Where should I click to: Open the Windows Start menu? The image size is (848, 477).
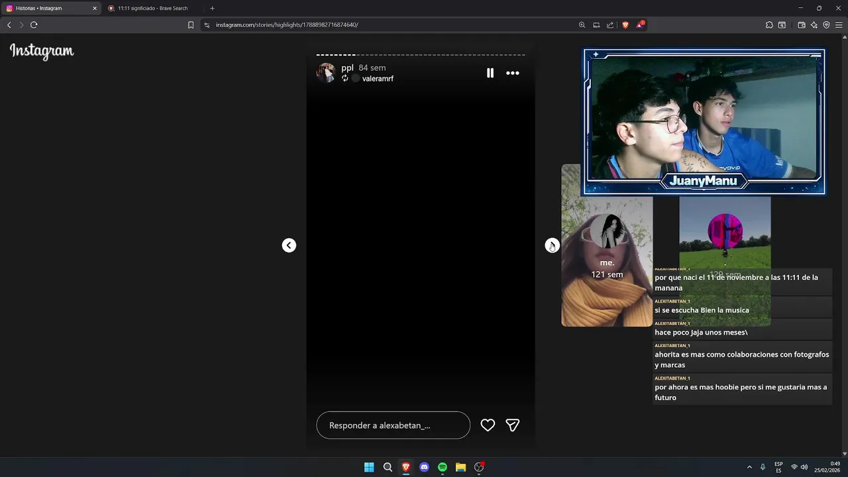(x=369, y=467)
